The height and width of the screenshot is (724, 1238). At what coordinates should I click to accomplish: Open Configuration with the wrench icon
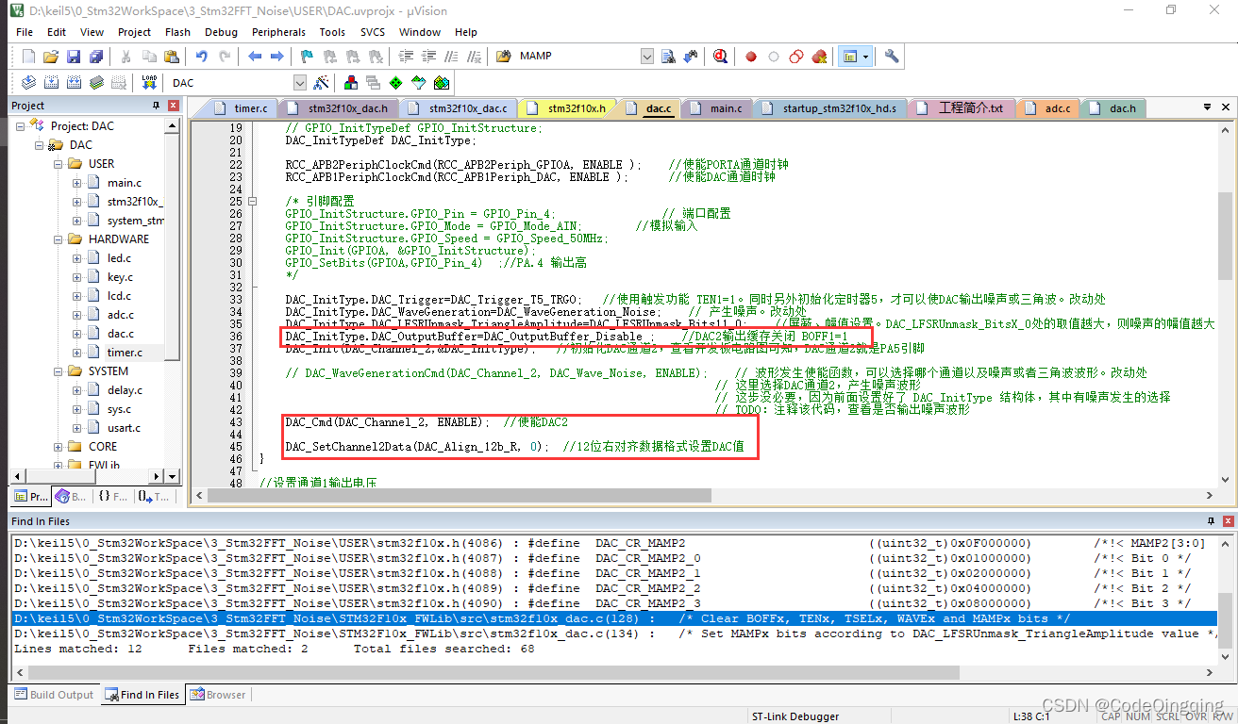(x=892, y=57)
